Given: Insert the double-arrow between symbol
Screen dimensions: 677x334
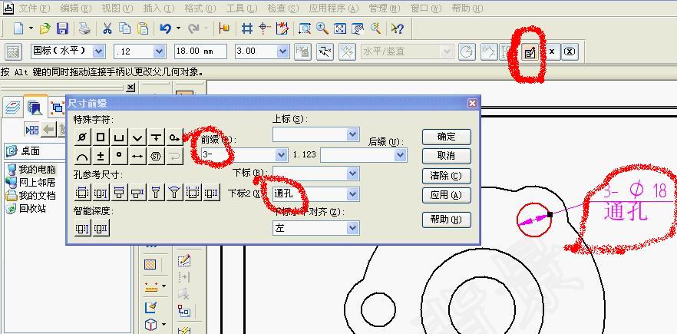Looking at the screenshot, I should point(137,156).
